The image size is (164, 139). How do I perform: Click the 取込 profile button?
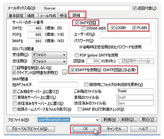(148, 120)
